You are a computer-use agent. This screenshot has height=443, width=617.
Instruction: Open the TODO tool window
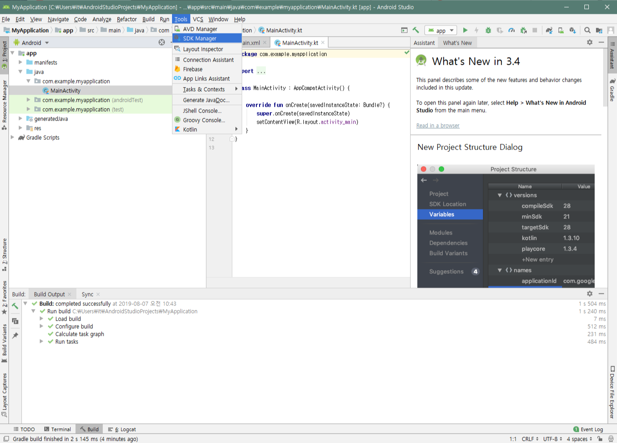pyautogui.click(x=24, y=429)
